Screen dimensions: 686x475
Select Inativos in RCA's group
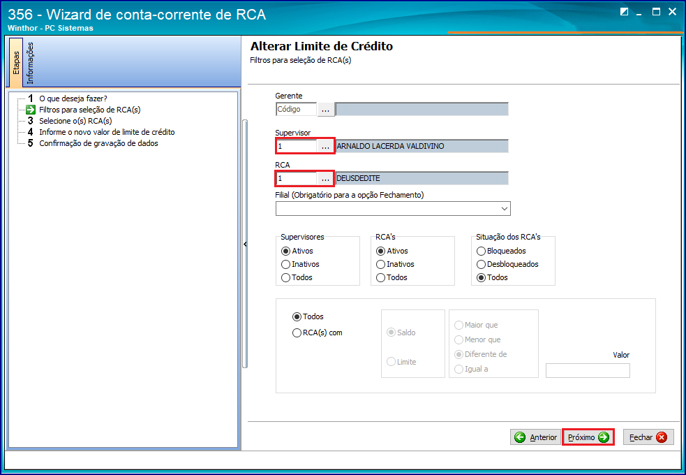click(x=395, y=264)
